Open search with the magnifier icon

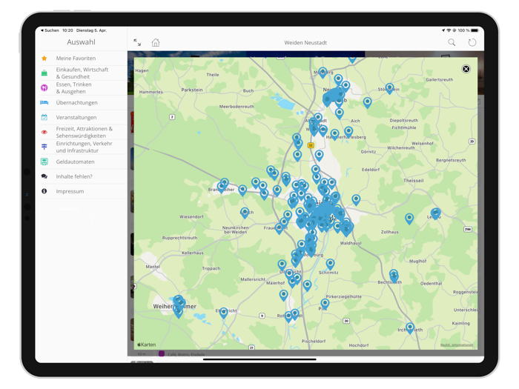pyautogui.click(x=452, y=42)
